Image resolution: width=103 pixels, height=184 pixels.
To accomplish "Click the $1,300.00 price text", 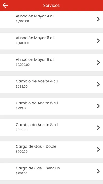I will [22, 21].
